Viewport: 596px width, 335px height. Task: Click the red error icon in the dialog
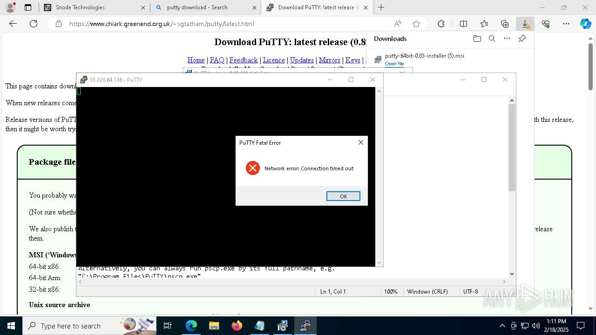coord(253,168)
